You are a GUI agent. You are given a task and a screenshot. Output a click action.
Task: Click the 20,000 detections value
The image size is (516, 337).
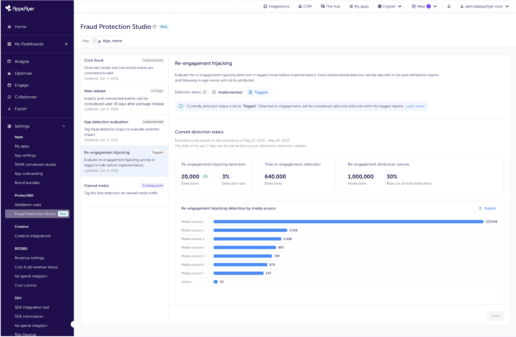tap(190, 177)
